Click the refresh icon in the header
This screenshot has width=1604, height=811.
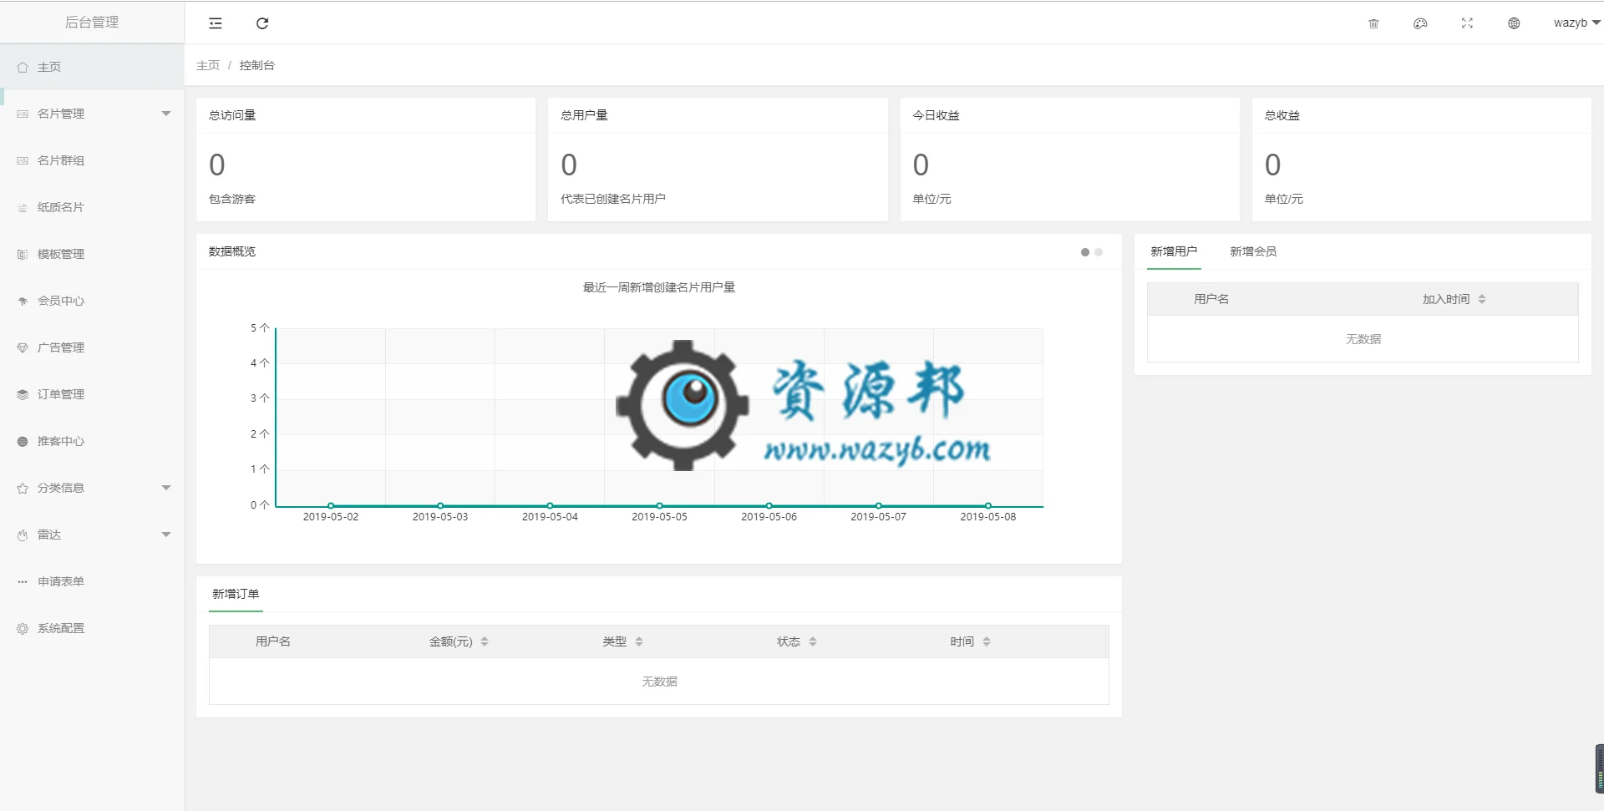[x=262, y=23]
